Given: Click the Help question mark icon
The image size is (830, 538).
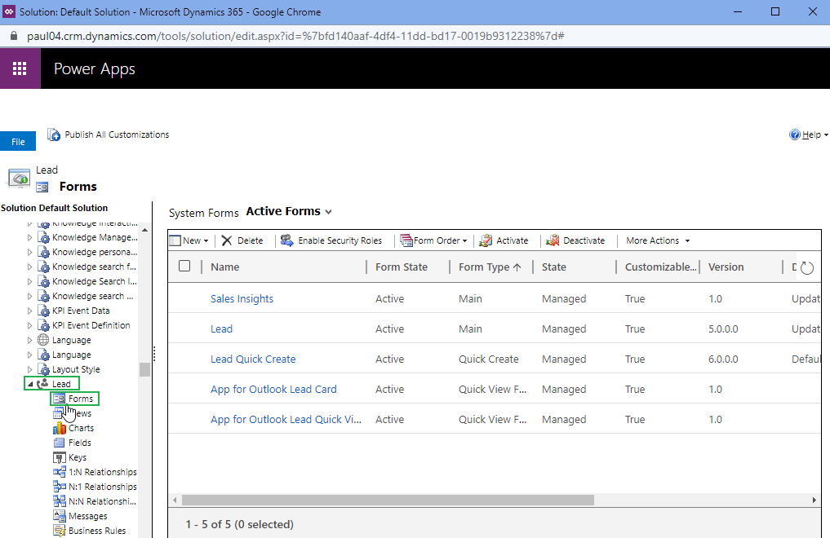Looking at the screenshot, I should (795, 134).
